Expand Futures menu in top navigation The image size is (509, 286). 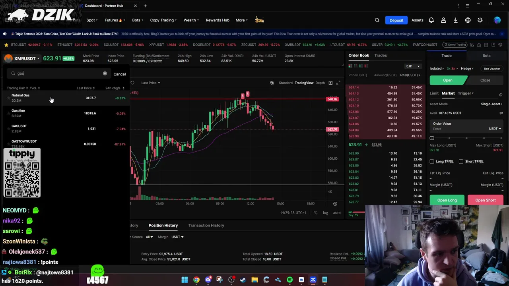pos(115,20)
